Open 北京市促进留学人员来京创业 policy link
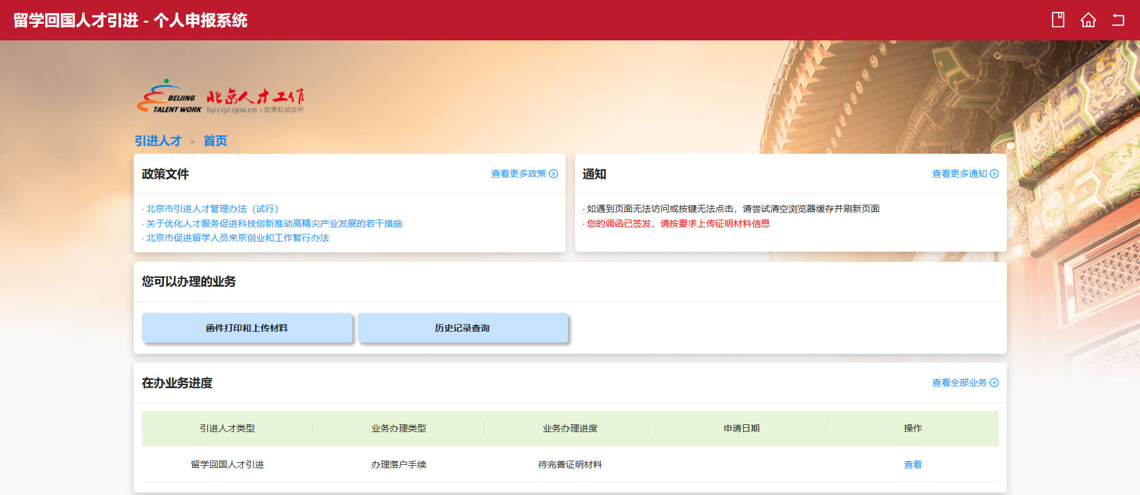This screenshot has height=495, width=1140. (x=237, y=238)
